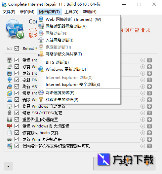Viewport: 162px width, 174px height.
Task: Uncheck 重置 Windows 防火墙配置 checkbox
Action: (x=17, y=126)
